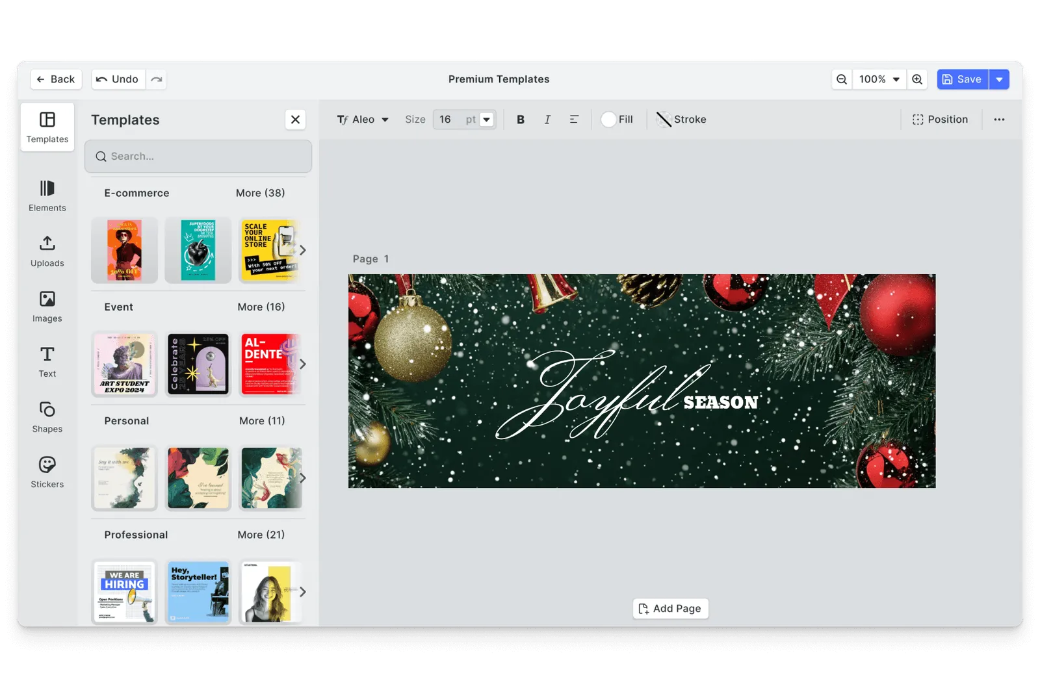
Task: Open the more options ellipsis menu
Action: [999, 120]
